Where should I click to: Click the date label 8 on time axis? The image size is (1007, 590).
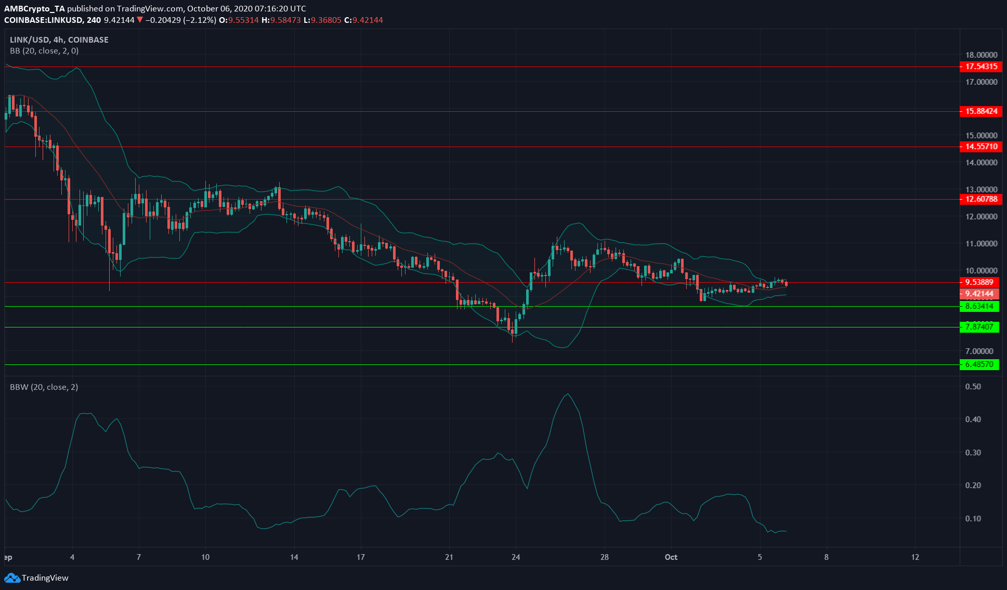pos(826,557)
